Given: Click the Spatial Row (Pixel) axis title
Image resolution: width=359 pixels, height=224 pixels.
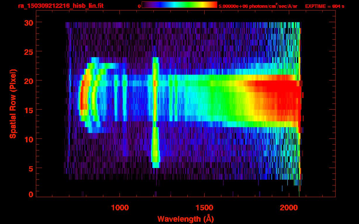Looking at the screenshot, I should [13, 104].
